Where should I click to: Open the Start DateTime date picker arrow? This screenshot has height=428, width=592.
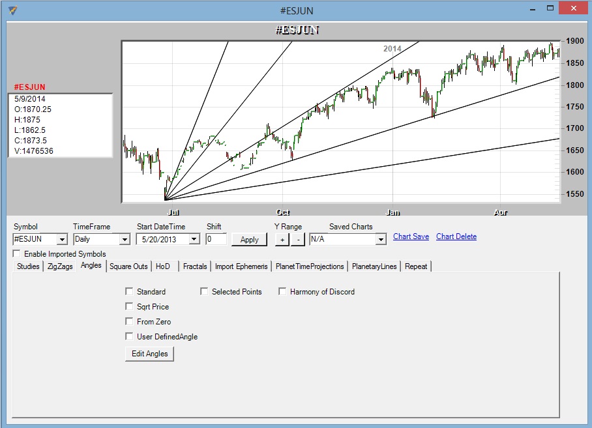tap(194, 239)
